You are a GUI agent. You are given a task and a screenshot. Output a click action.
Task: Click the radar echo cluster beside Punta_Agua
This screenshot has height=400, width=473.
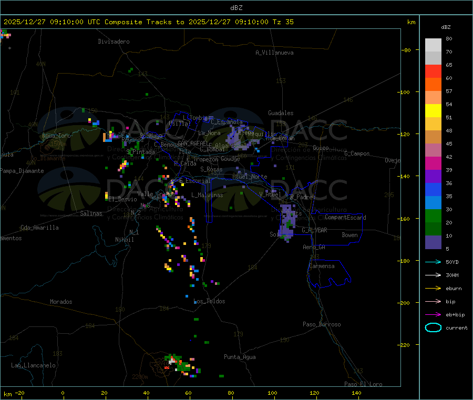pyautogui.click(x=181, y=365)
